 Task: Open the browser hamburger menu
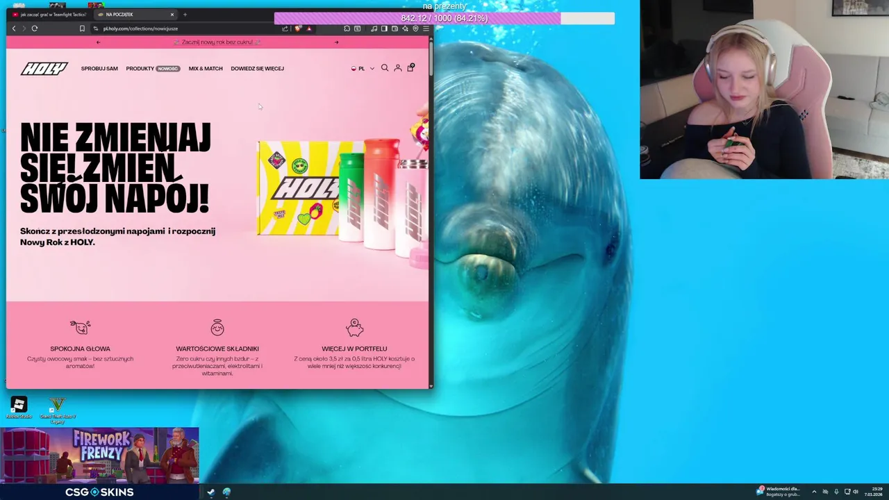[426, 28]
